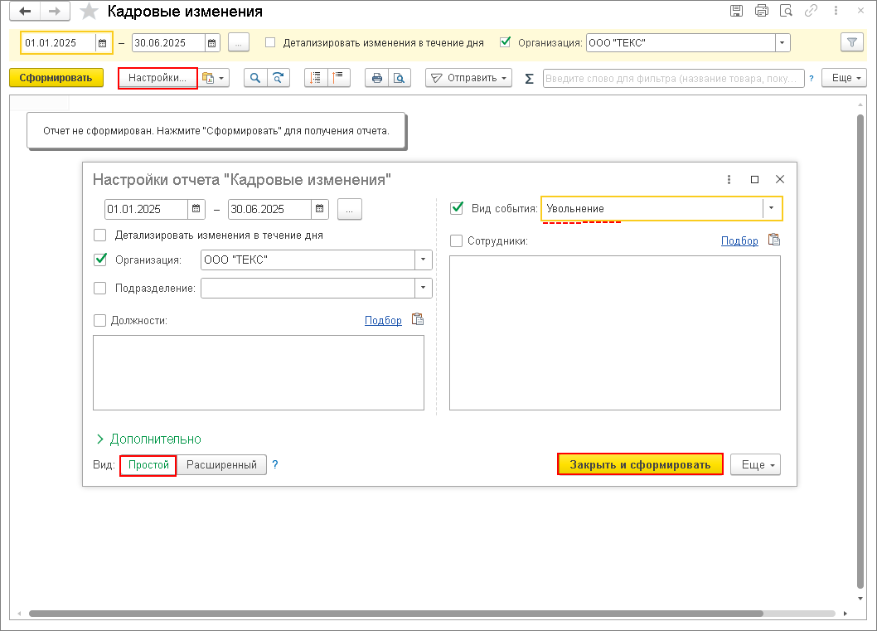Open the Отправить dropdown menu

click(x=468, y=78)
